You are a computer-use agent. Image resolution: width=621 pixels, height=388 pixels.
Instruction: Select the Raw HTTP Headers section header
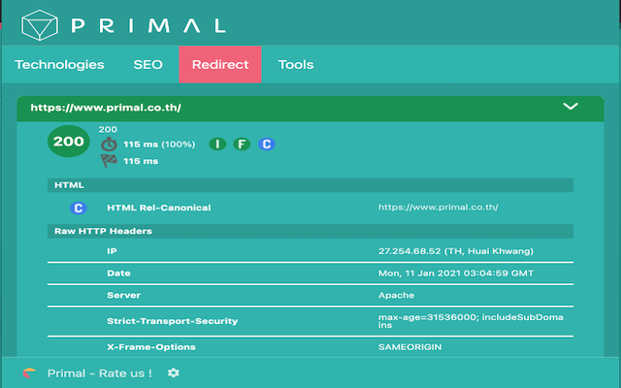click(x=310, y=231)
